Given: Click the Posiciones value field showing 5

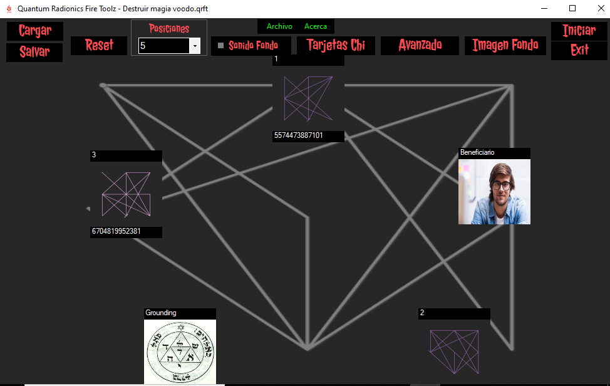Looking at the screenshot, I should click(x=164, y=46).
